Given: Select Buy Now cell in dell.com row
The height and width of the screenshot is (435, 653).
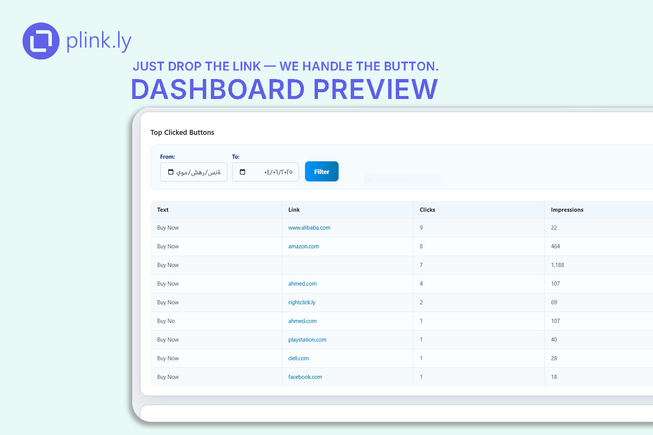Looking at the screenshot, I should (x=216, y=359).
